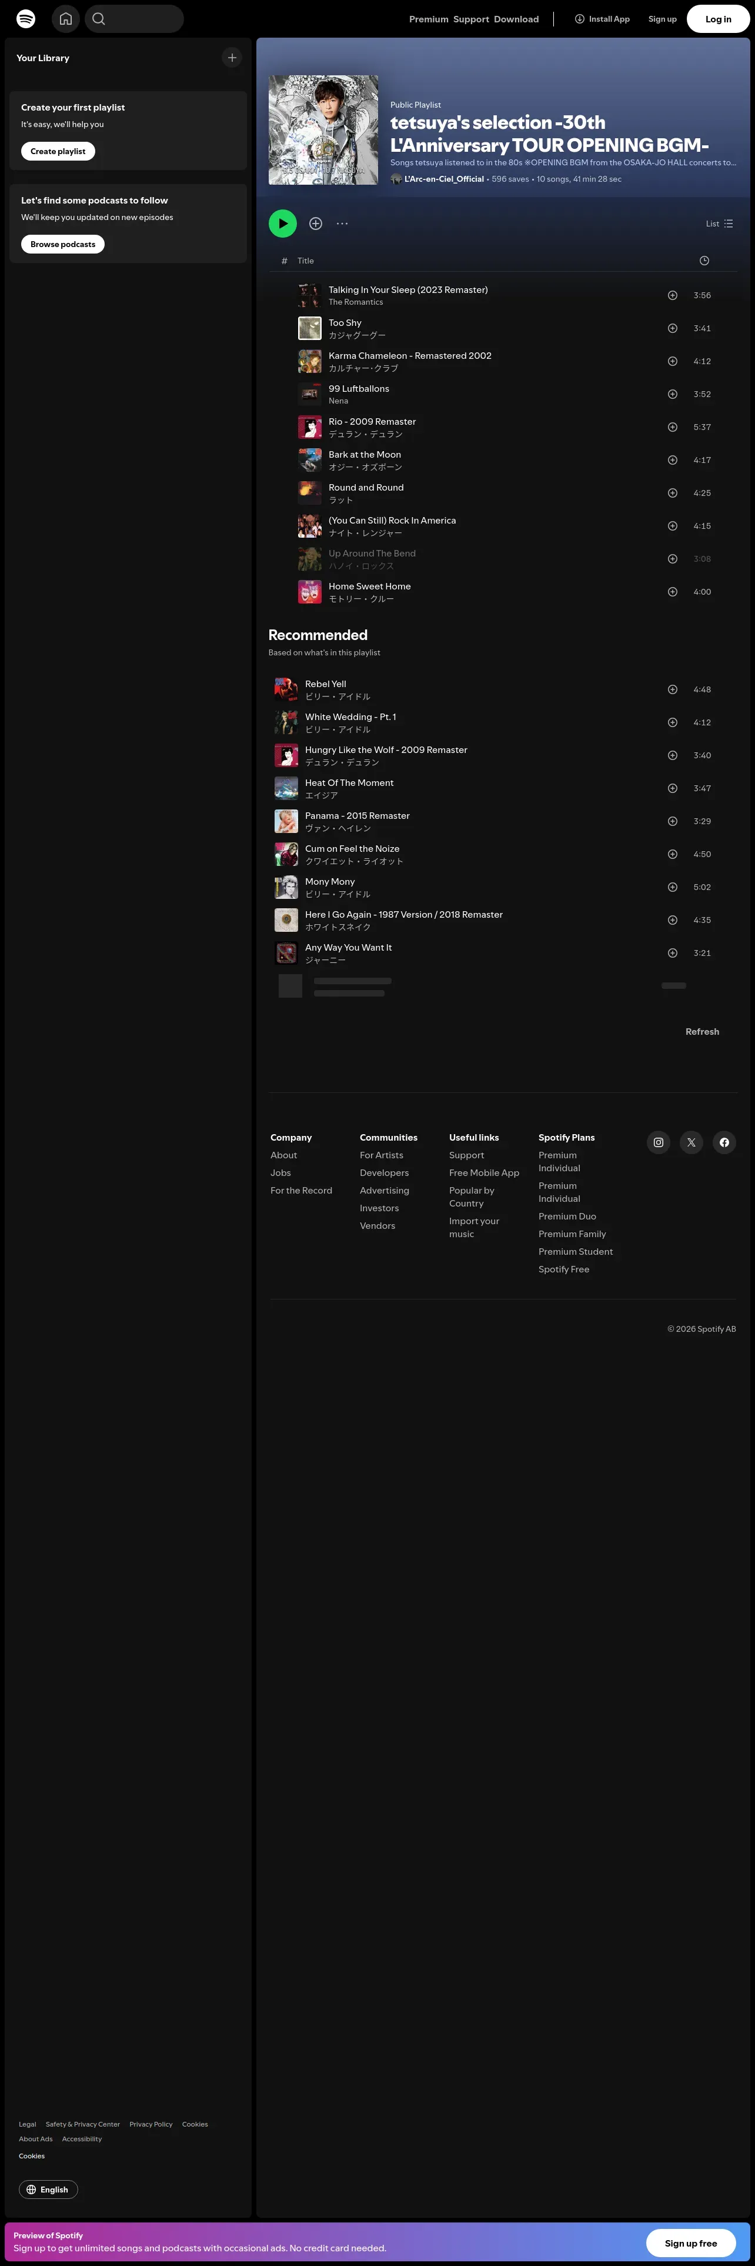Open the Nena artist link
This screenshot has width=755, height=2266.
coord(338,401)
